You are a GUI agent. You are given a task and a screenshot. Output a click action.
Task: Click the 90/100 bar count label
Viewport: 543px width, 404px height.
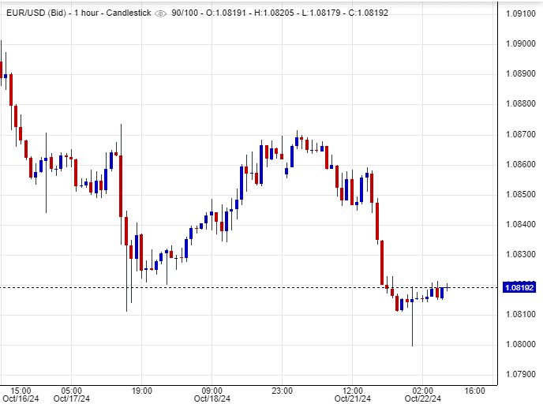(x=187, y=13)
